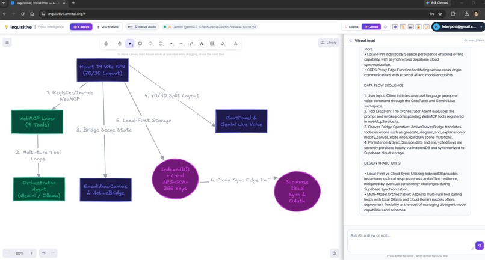The width and height of the screenshot is (485, 260).
Task: Toggle the canvas lock tool
Action: point(106,44)
